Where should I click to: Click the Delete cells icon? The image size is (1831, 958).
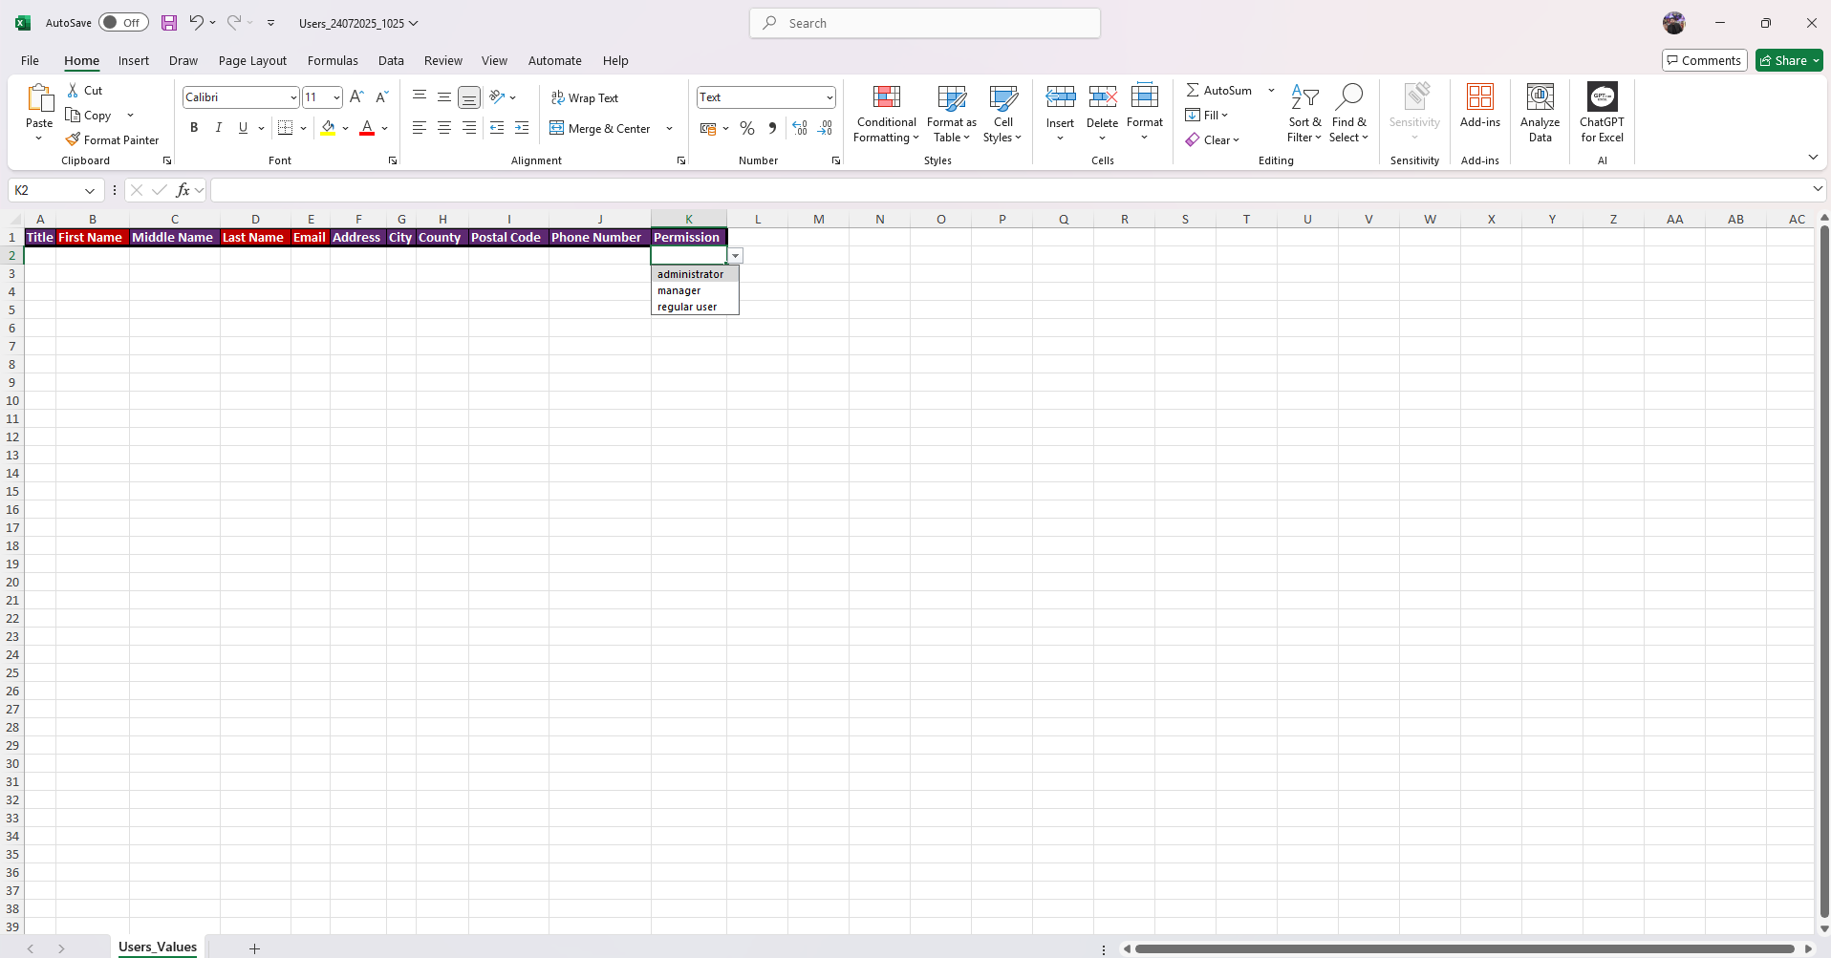(x=1102, y=96)
